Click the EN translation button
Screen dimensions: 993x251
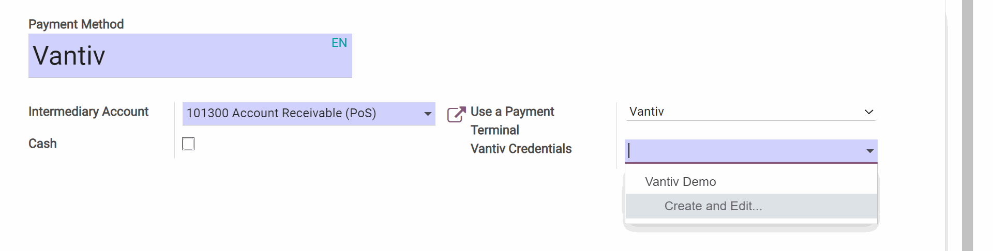coord(339,43)
